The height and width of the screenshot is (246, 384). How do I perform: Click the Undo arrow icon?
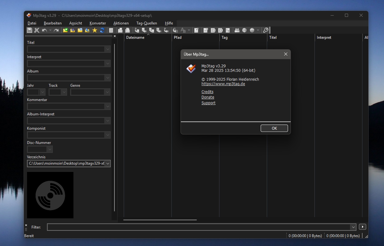pyautogui.click(x=45, y=30)
